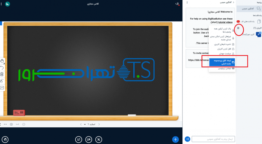Click the trash icon to clear annotations
Screen dimensions: 262x144
(x=2, y=74)
